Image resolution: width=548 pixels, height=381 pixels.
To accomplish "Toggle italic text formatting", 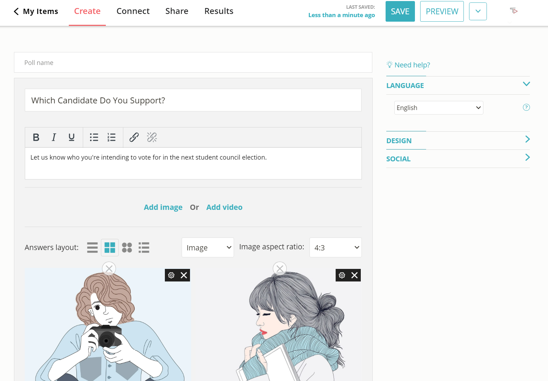I will point(54,137).
